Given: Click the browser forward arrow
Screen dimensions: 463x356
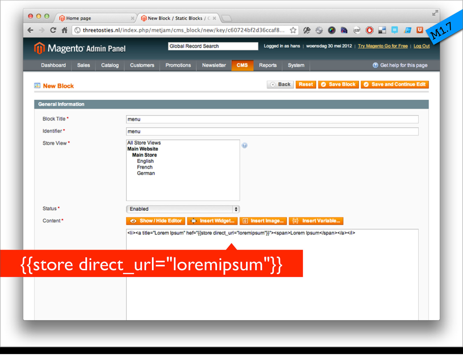Looking at the screenshot, I should click(x=41, y=30).
